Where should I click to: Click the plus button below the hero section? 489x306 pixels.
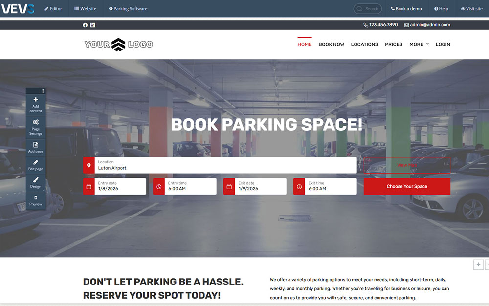coord(478,264)
